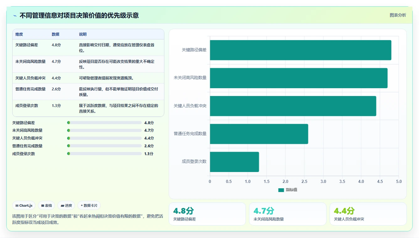Click the 关键人员负载冲突 bar in the chart
This screenshot has height=238, width=419.
[293, 106]
